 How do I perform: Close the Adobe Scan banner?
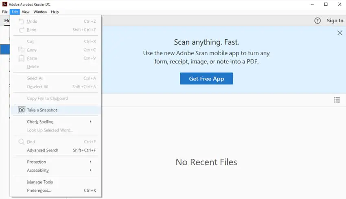[x=339, y=33]
